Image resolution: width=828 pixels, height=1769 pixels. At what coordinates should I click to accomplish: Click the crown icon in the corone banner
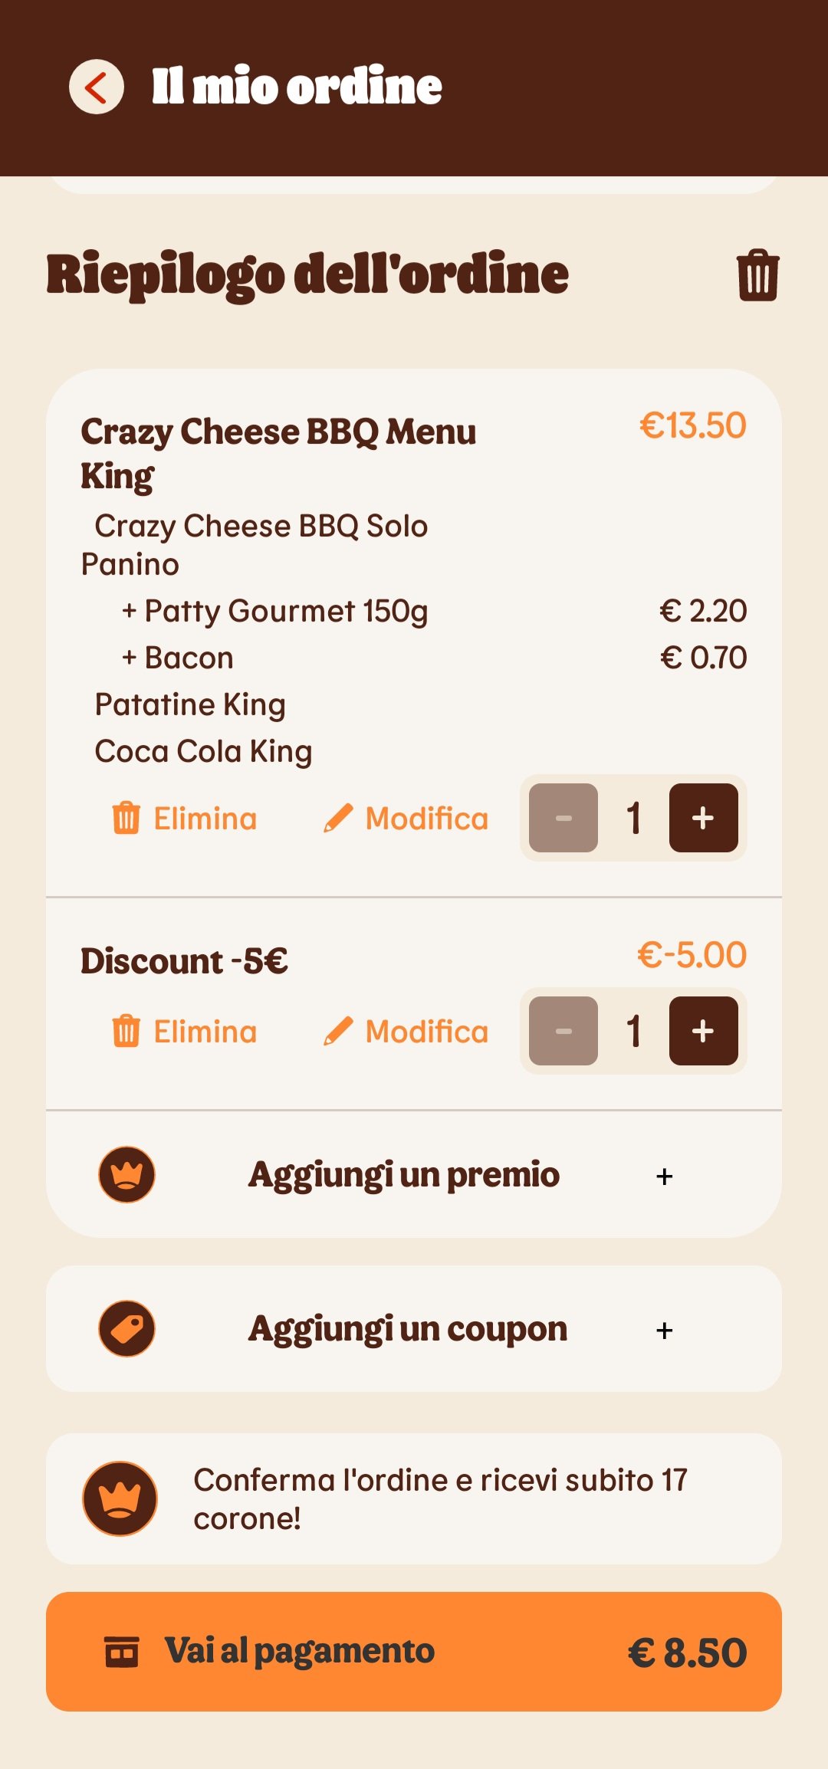pyautogui.click(x=120, y=1498)
